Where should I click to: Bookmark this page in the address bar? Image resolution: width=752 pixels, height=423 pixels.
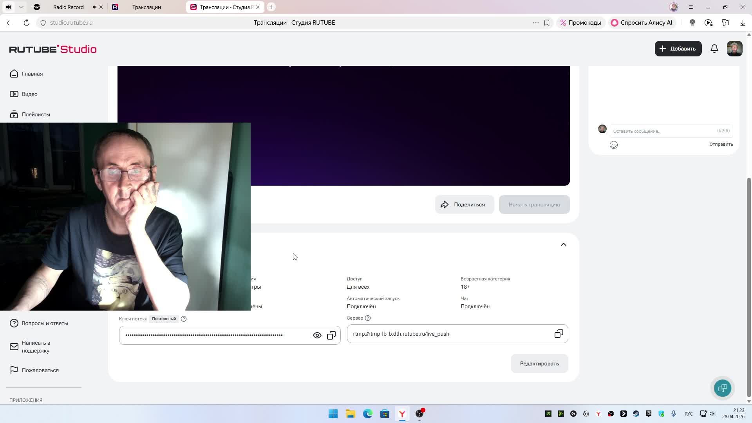click(x=547, y=23)
